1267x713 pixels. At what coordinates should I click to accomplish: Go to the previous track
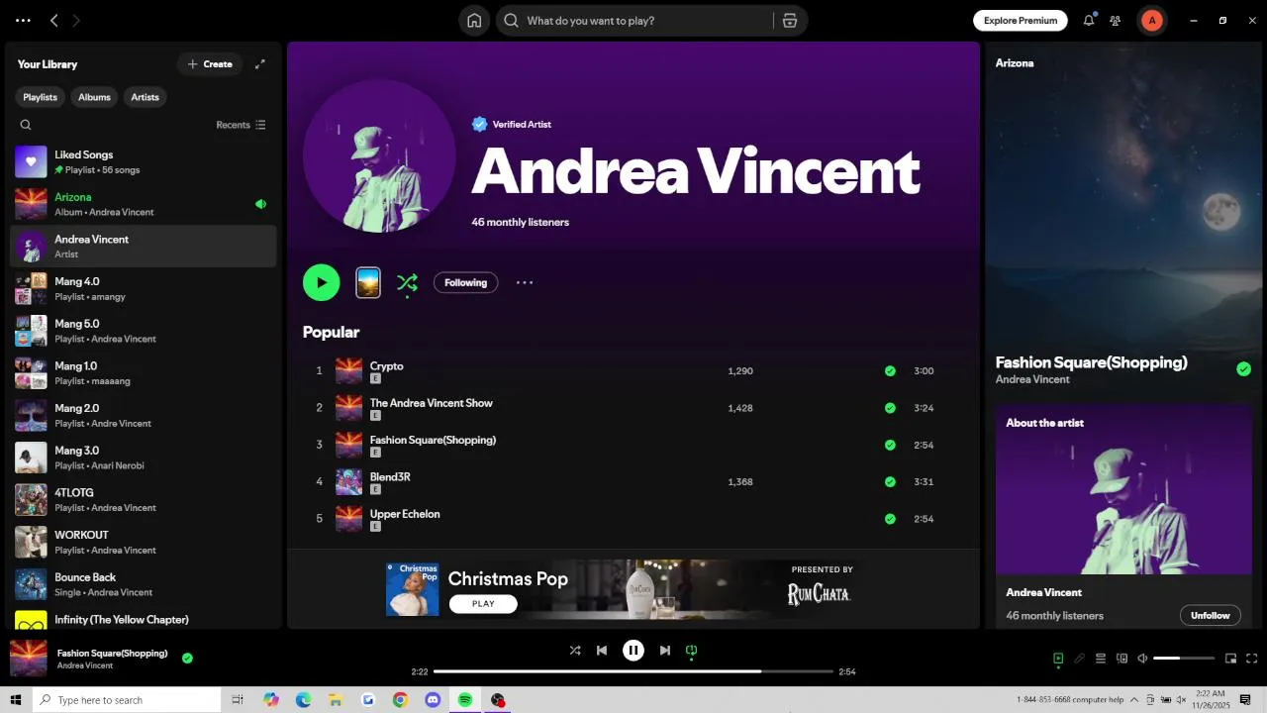pos(602,651)
